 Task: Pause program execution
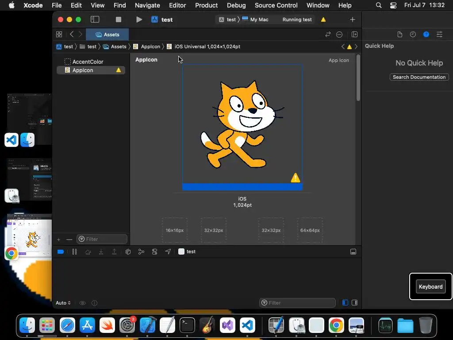click(74, 251)
